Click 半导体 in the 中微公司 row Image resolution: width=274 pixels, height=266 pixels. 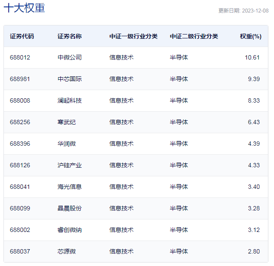coord(179,57)
